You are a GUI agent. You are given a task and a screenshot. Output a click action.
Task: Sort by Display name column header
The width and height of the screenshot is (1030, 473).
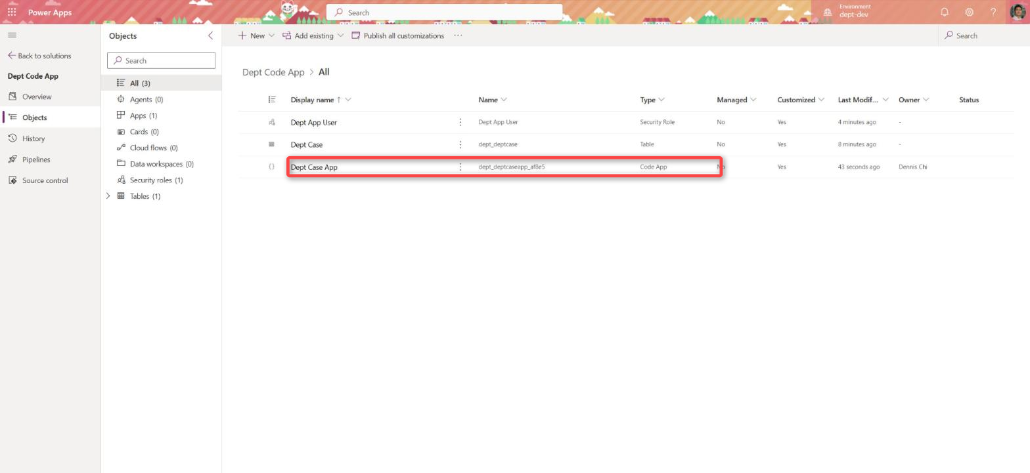pos(321,100)
